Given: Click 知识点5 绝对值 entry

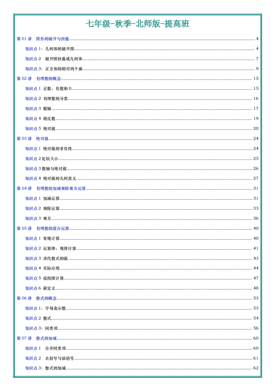Looking at the screenshot, I should (142, 129).
